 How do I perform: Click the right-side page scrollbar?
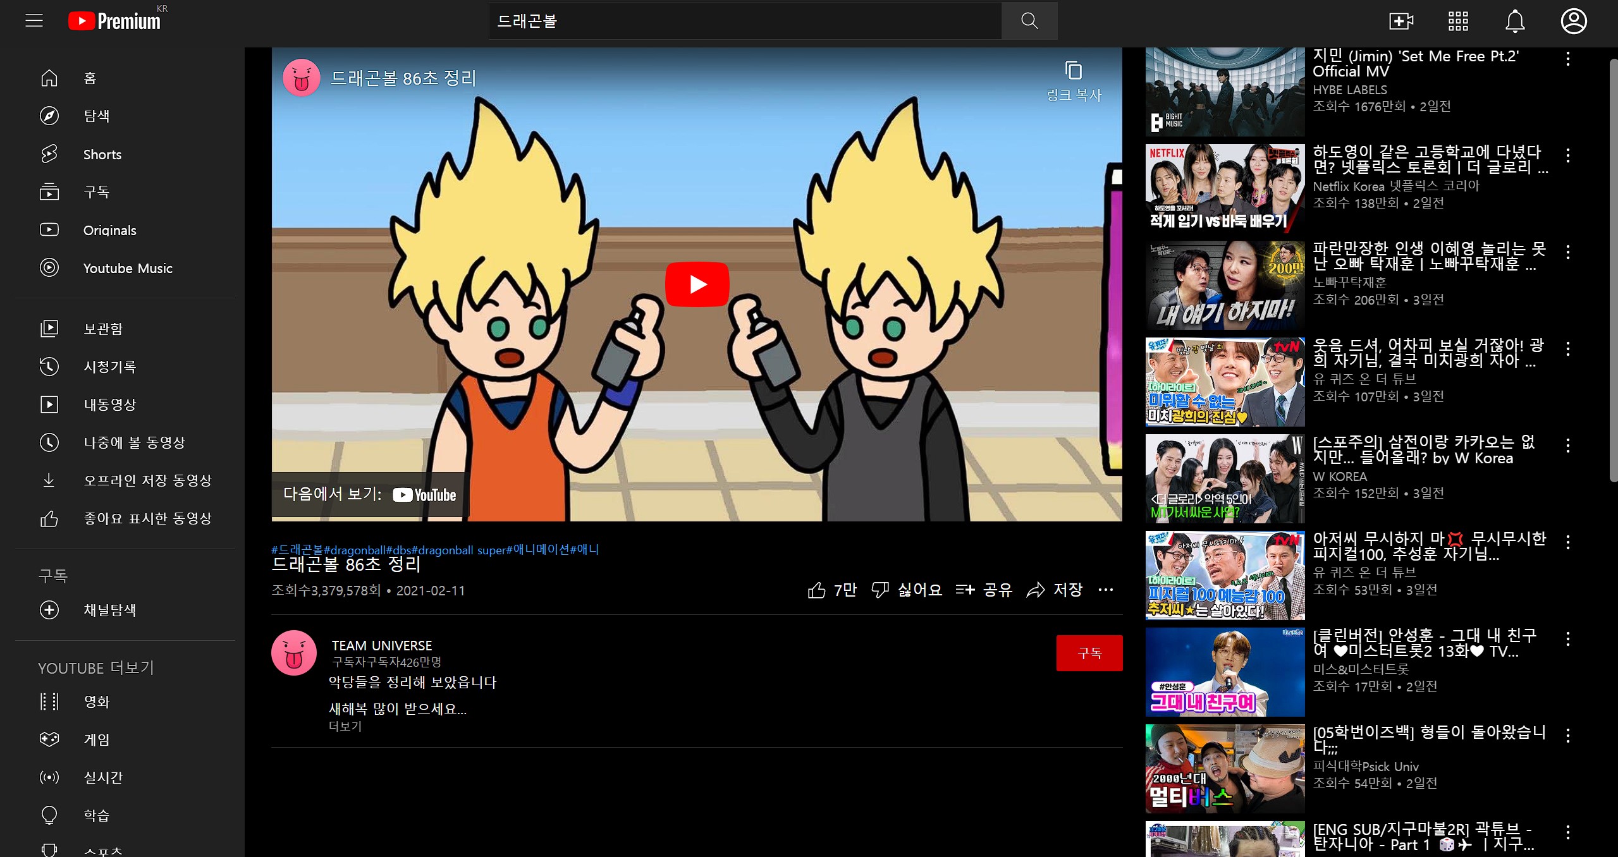tap(1613, 272)
